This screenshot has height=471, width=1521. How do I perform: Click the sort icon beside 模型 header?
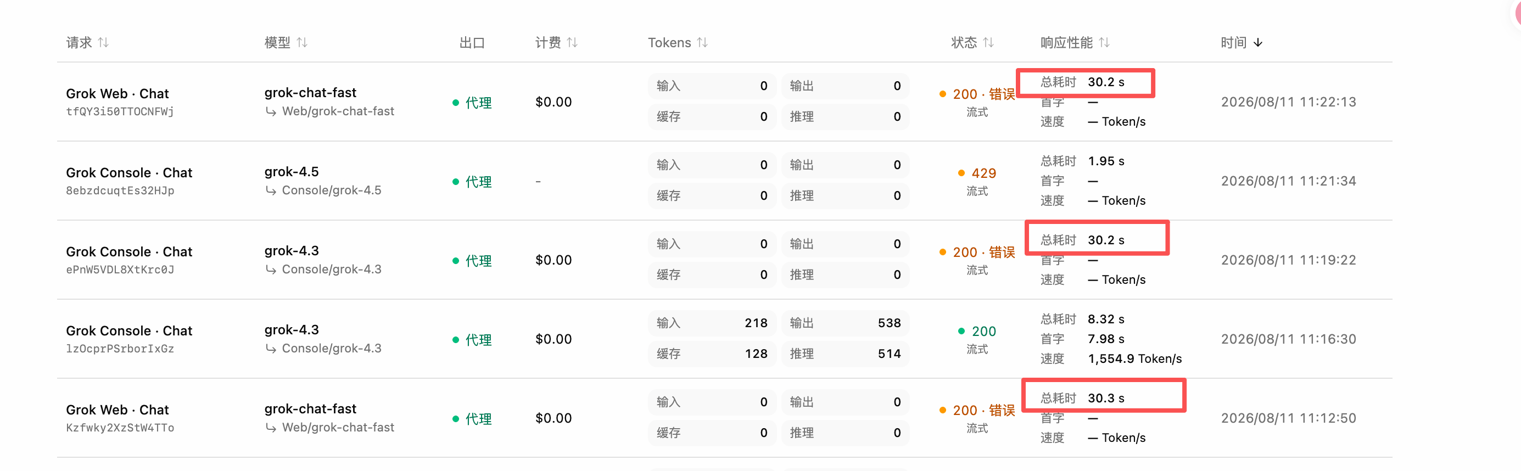click(x=303, y=42)
